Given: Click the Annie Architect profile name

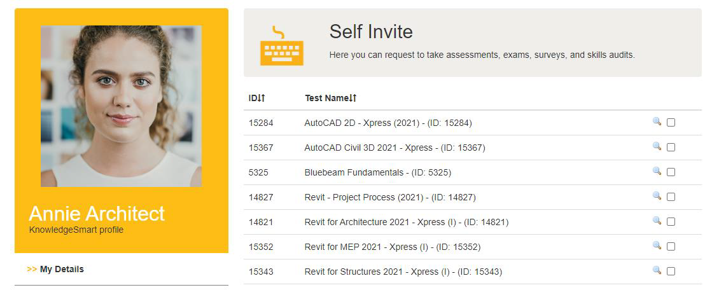Looking at the screenshot, I should [x=97, y=214].
